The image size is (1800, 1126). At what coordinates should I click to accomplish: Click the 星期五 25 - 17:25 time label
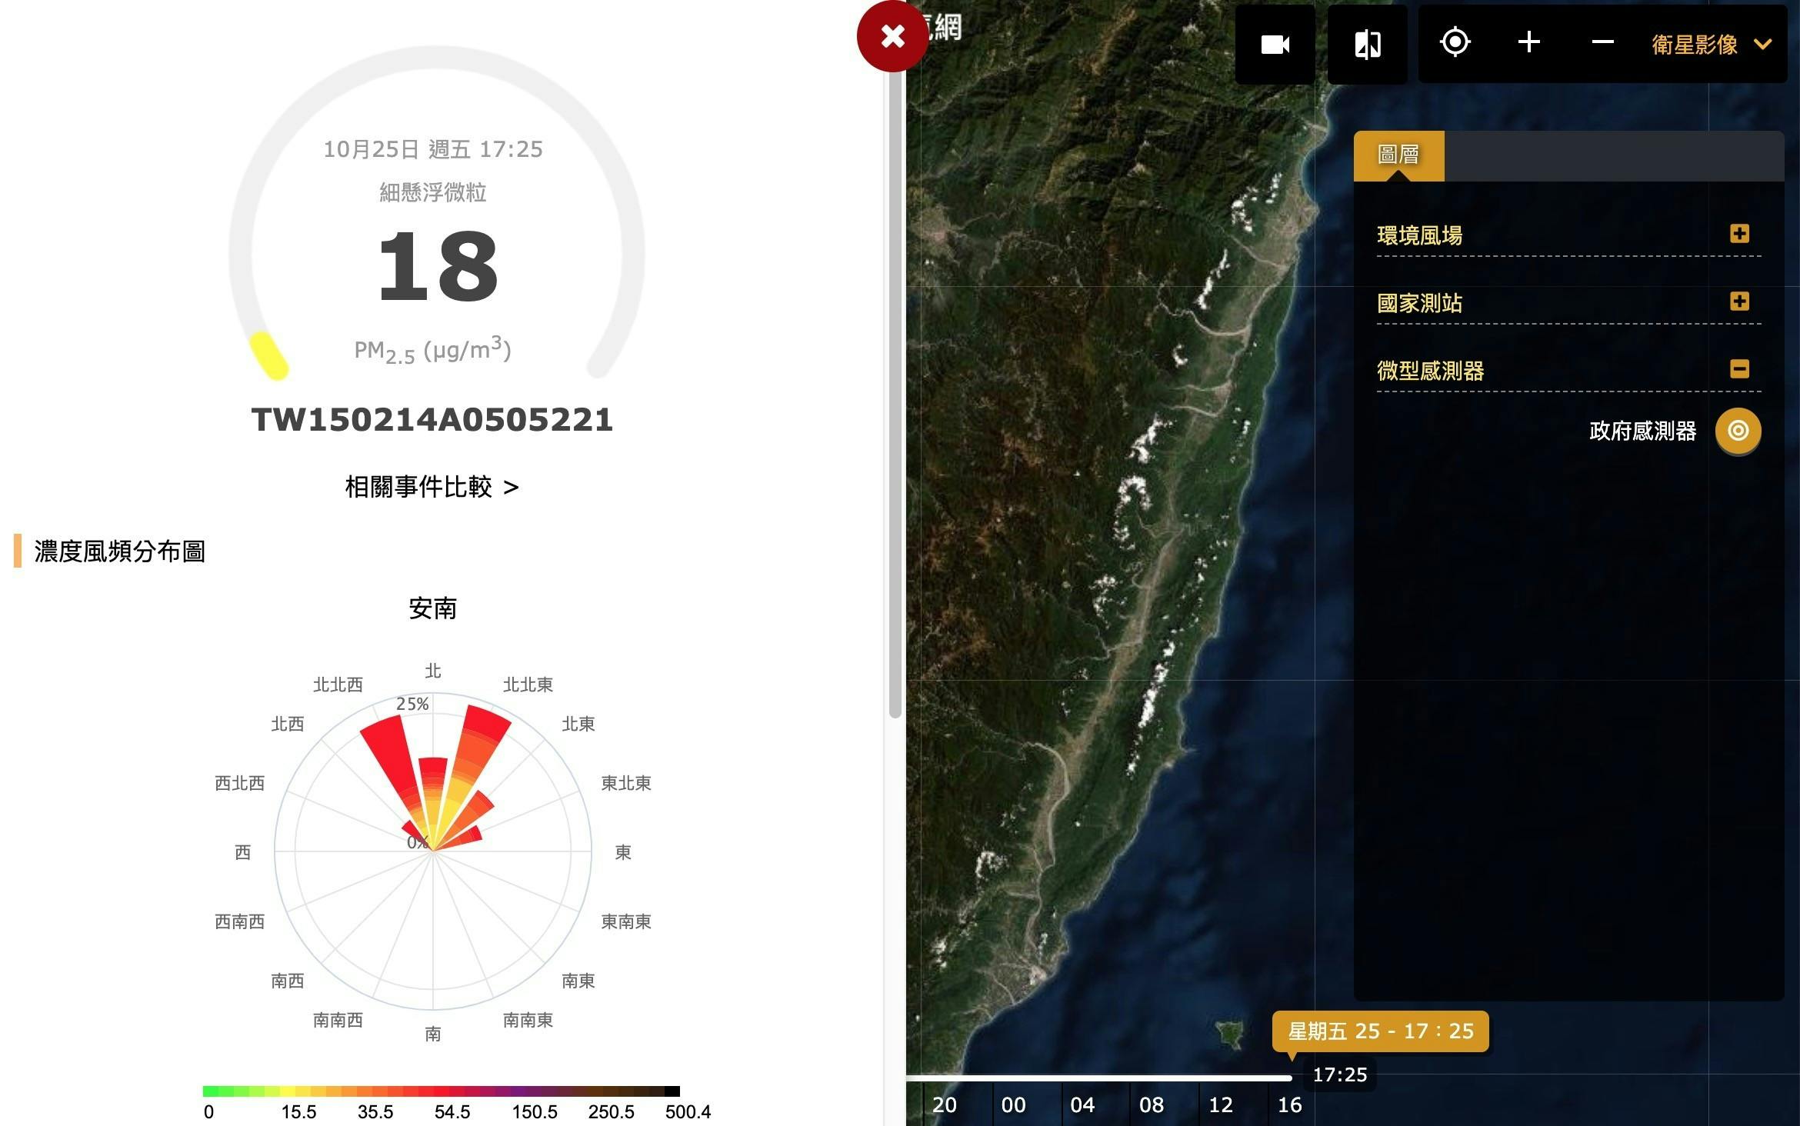1380,1031
